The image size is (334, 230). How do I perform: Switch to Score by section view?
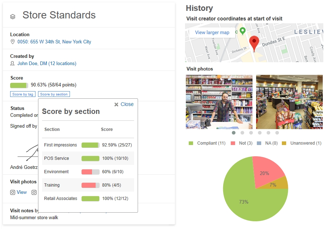click(54, 94)
